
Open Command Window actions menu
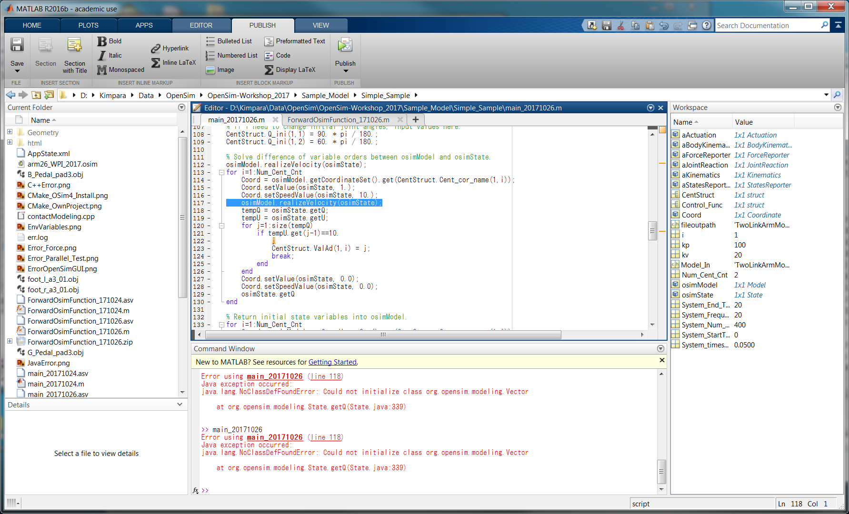click(x=660, y=349)
